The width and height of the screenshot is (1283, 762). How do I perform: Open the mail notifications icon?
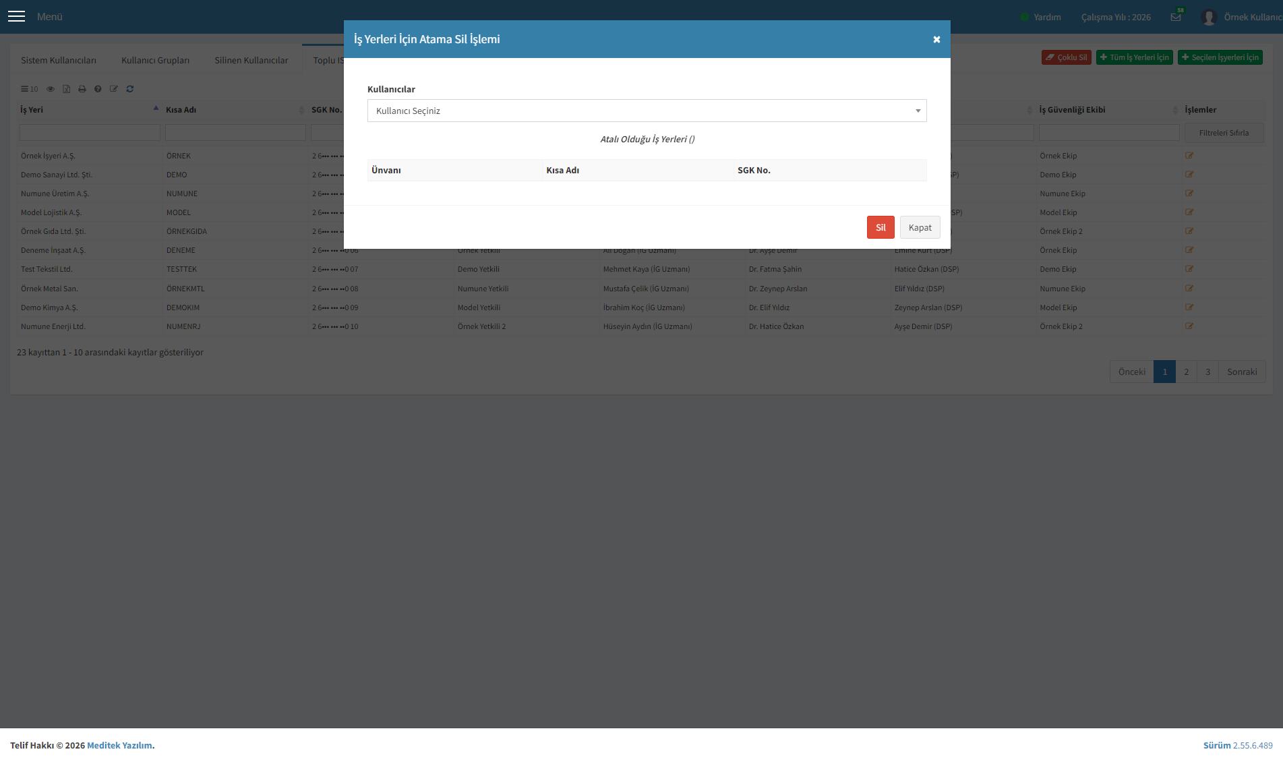[1176, 17]
